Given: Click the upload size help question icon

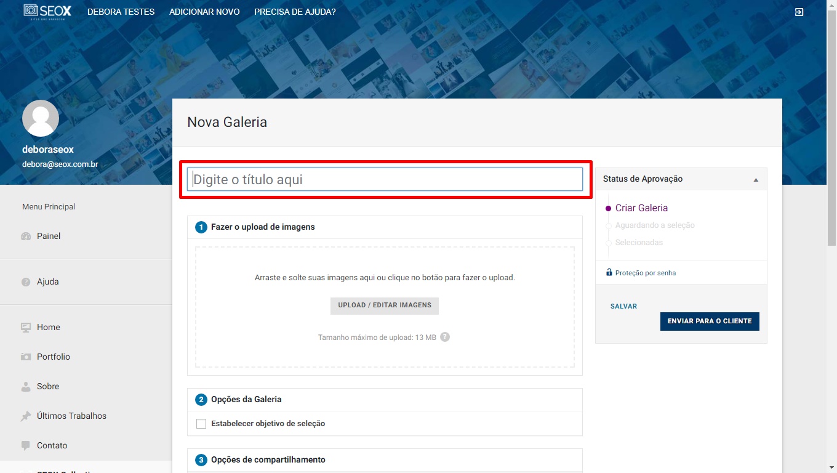Looking at the screenshot, I should point(445,337).
